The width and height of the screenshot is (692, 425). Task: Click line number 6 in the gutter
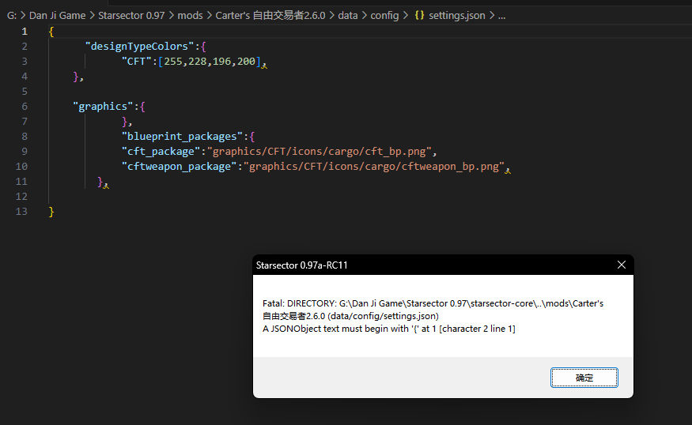pyautogui.click(x=25, y=107)
